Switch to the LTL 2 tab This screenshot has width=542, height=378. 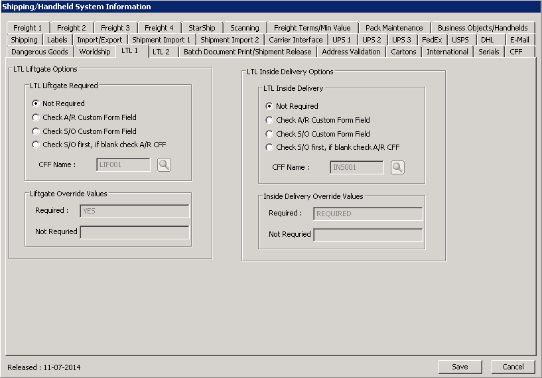tap(161, 52)
